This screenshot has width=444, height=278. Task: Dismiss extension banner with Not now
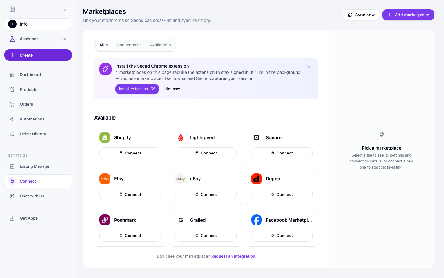click(x=172, y=89)
